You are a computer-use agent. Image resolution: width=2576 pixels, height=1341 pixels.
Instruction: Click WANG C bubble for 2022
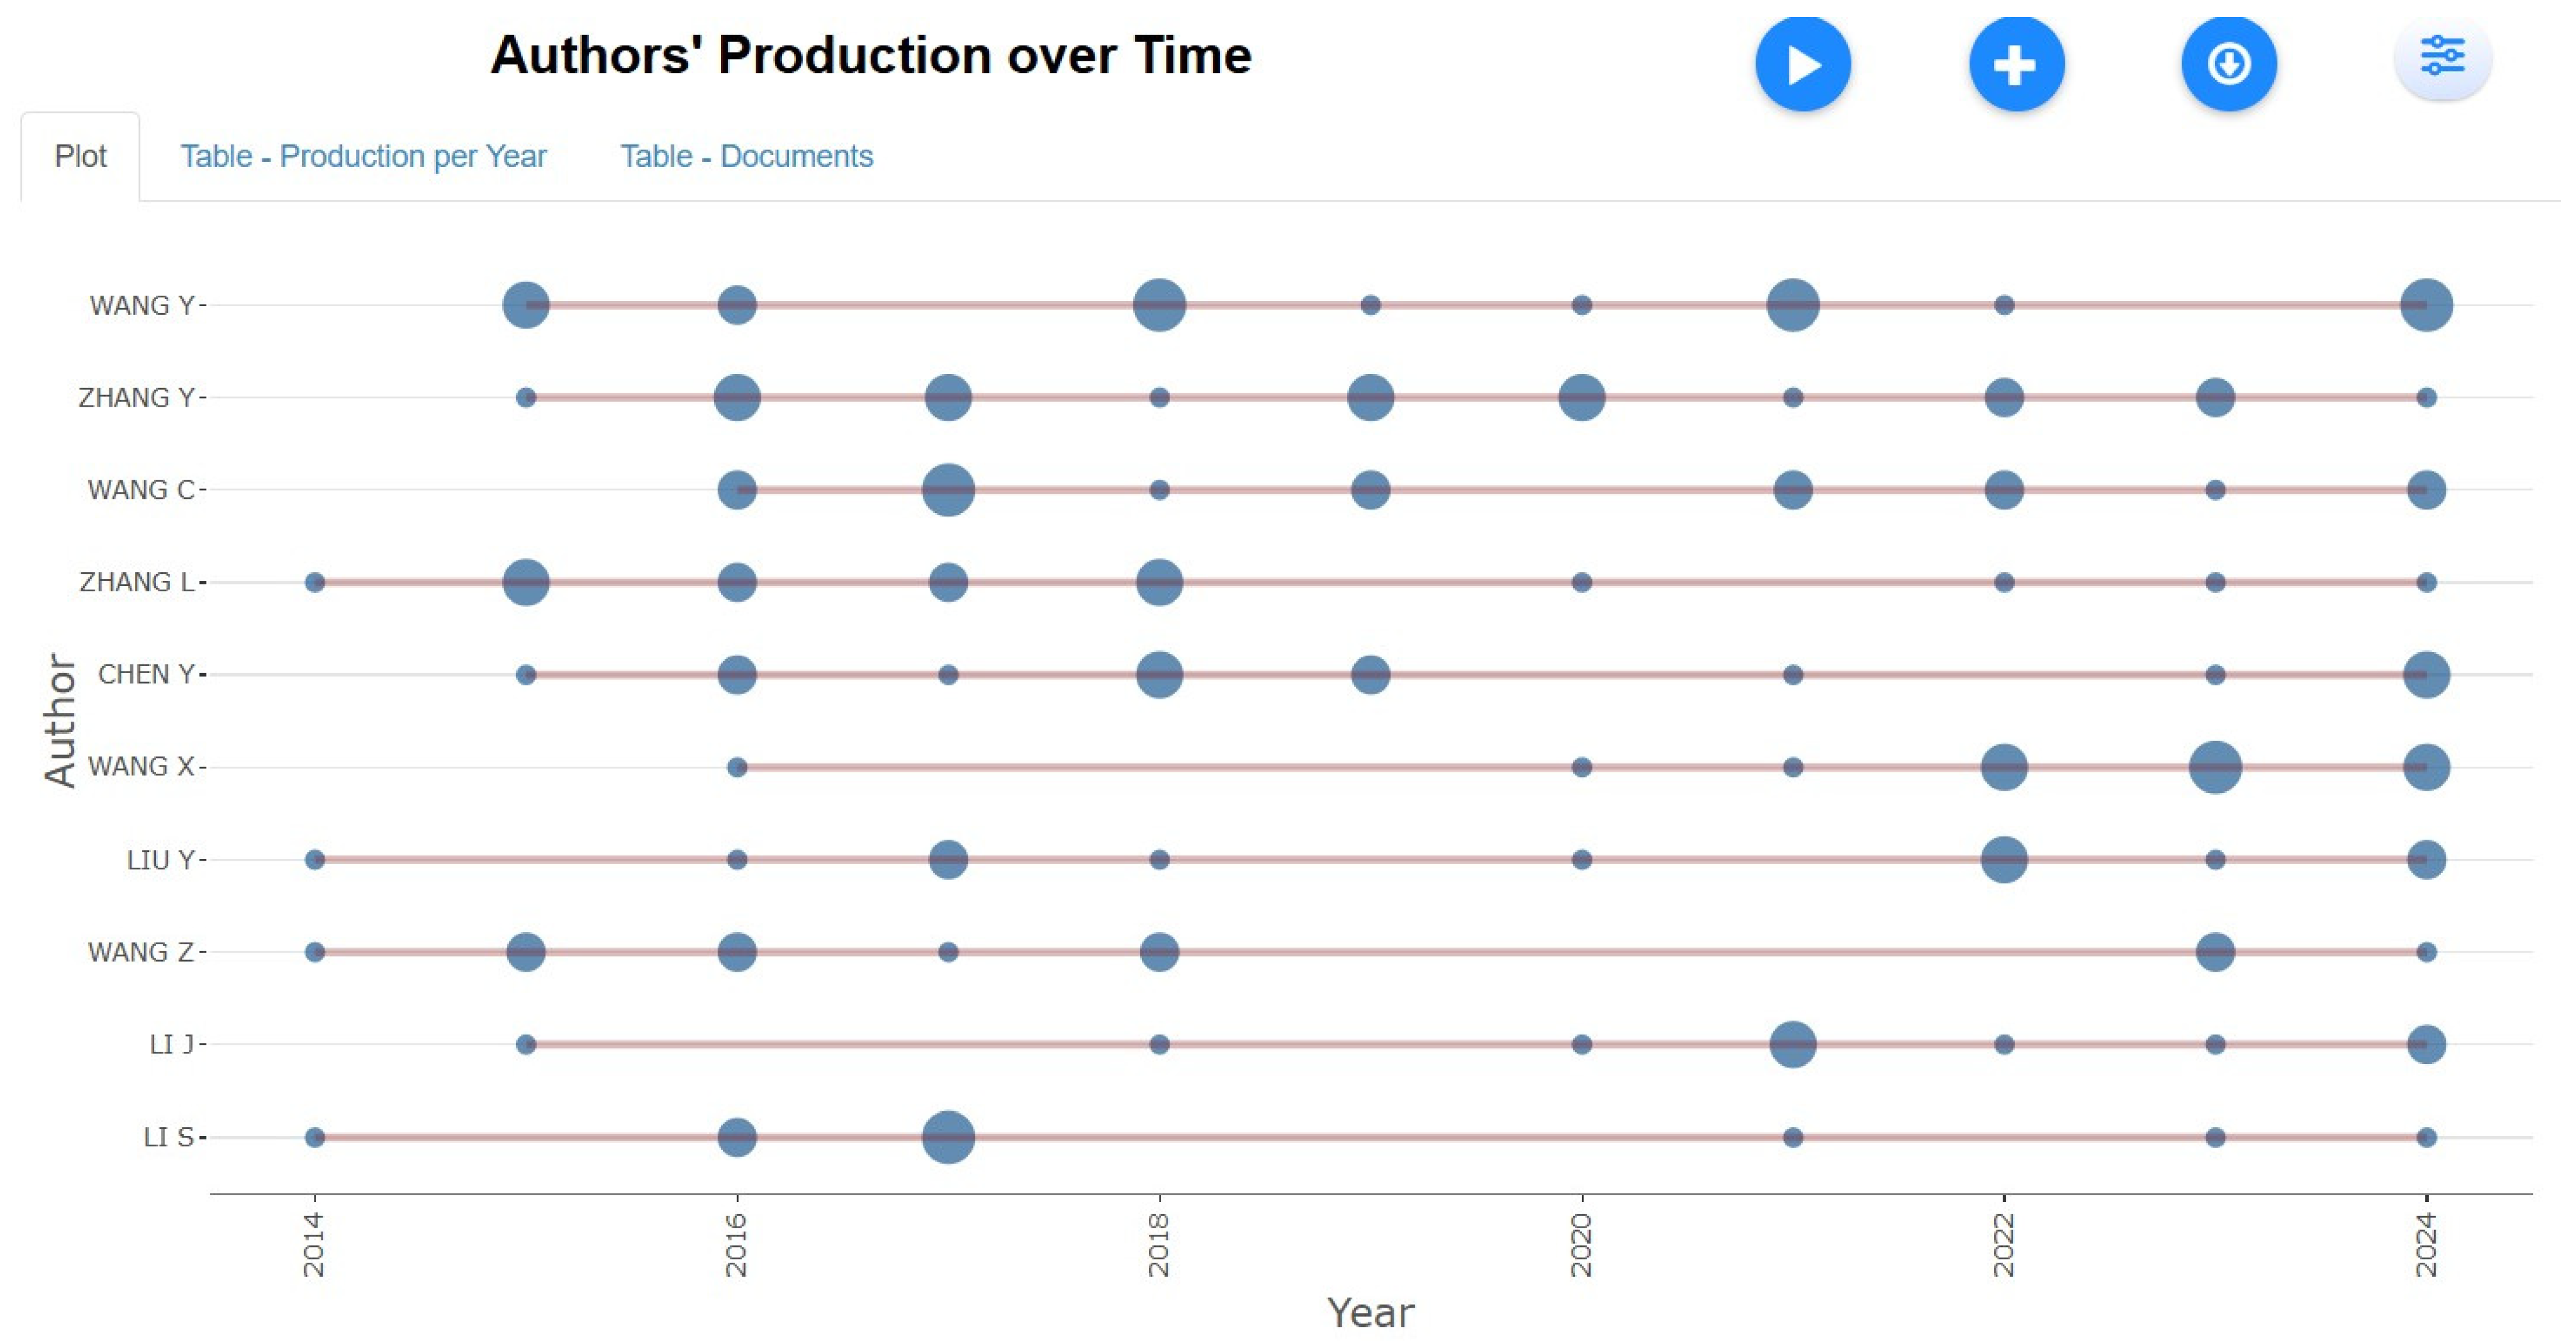(x=2004, y=489)
